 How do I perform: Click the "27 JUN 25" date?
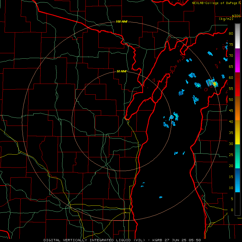175,240
